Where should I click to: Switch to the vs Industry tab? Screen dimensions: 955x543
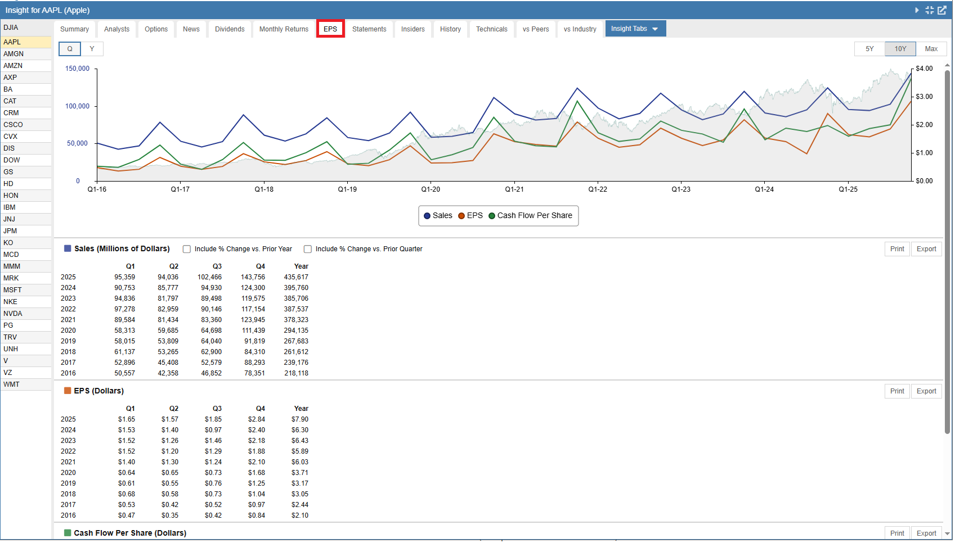(x=580, y=29)
